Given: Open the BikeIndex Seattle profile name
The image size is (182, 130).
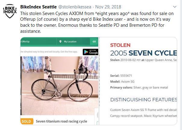Looking at the screenshot, I should click(38, 7).
